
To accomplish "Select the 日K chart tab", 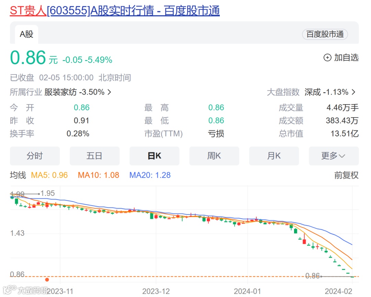I will pos(154,156).
